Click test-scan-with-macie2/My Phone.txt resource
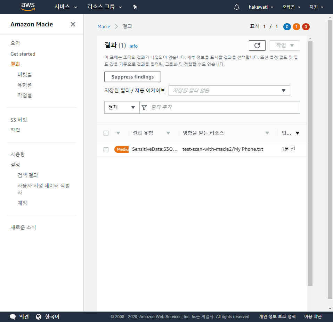Viewport: 333px width, 322px height. 222,149
